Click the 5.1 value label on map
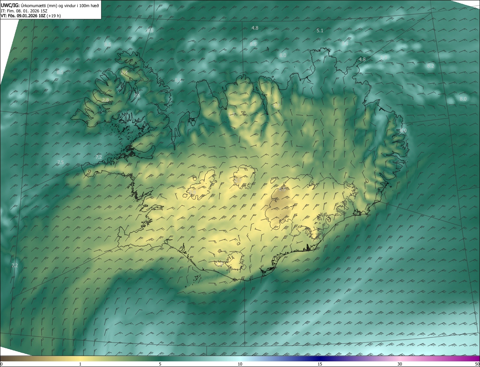 click(320, 31)
